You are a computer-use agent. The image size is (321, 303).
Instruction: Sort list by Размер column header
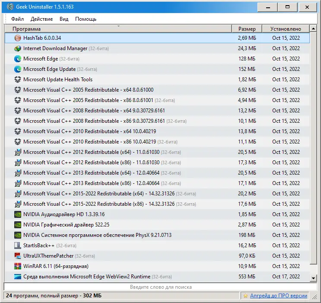coord(247,29)
